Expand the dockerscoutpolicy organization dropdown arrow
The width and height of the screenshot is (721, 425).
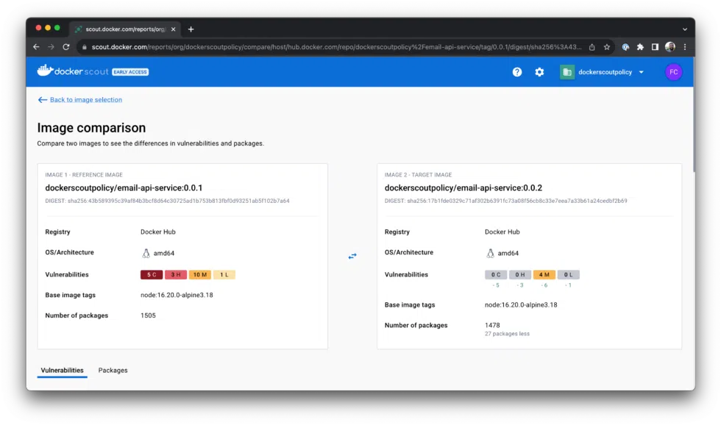pos(642,72)
